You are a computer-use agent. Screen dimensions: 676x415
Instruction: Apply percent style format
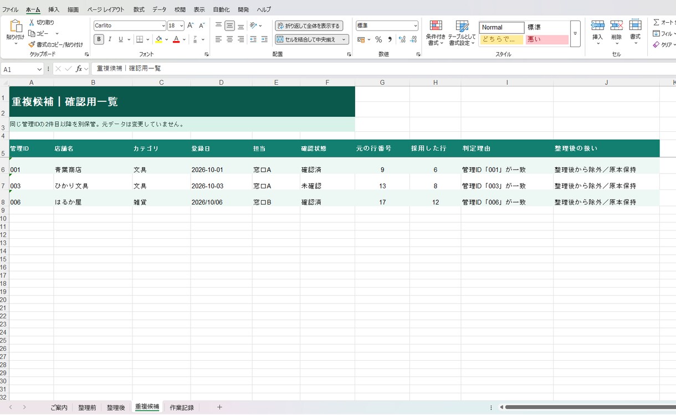point(378,39)
